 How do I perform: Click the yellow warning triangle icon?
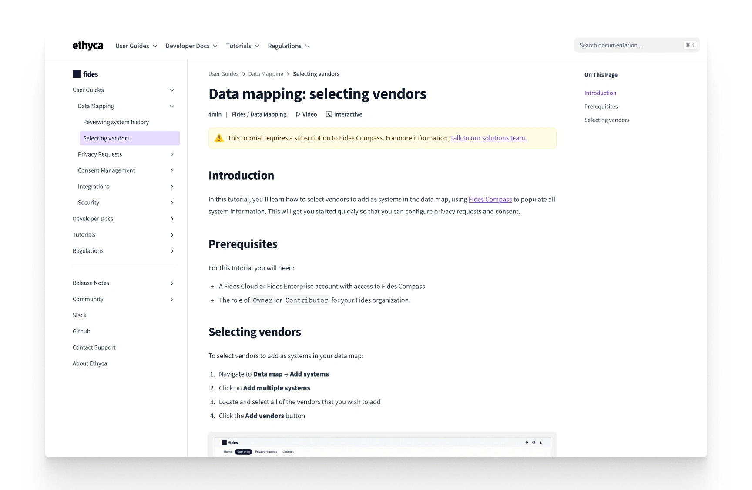point(219,138)
